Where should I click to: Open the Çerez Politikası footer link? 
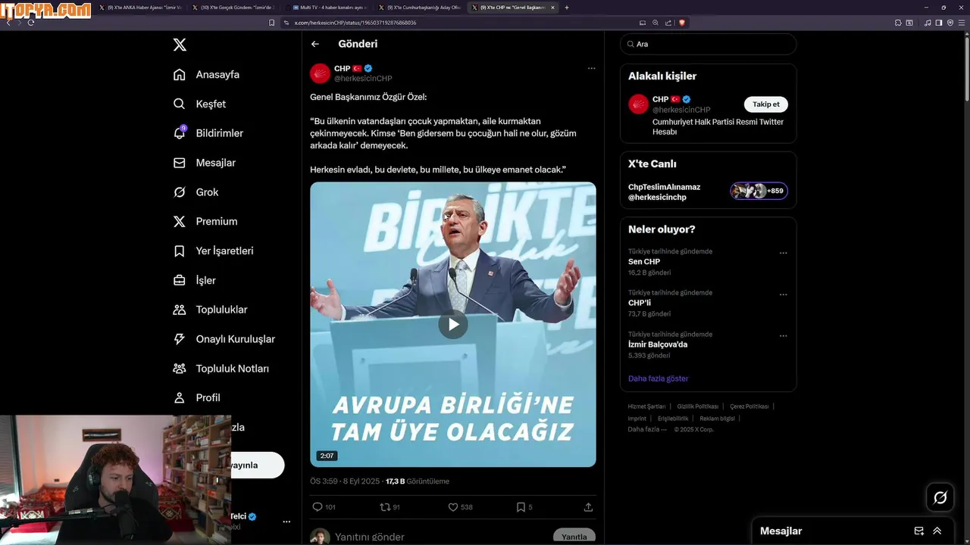point(749,406)
